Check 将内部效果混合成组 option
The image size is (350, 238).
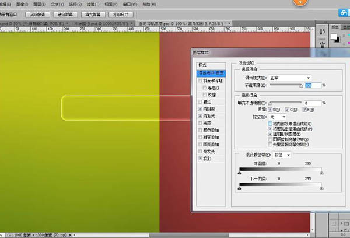pyautogui.click(x=270, y=124)
